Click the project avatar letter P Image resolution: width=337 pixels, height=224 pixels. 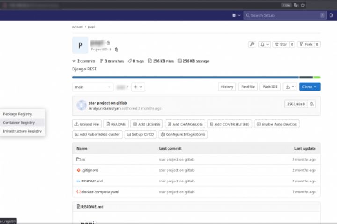point(80,45)
